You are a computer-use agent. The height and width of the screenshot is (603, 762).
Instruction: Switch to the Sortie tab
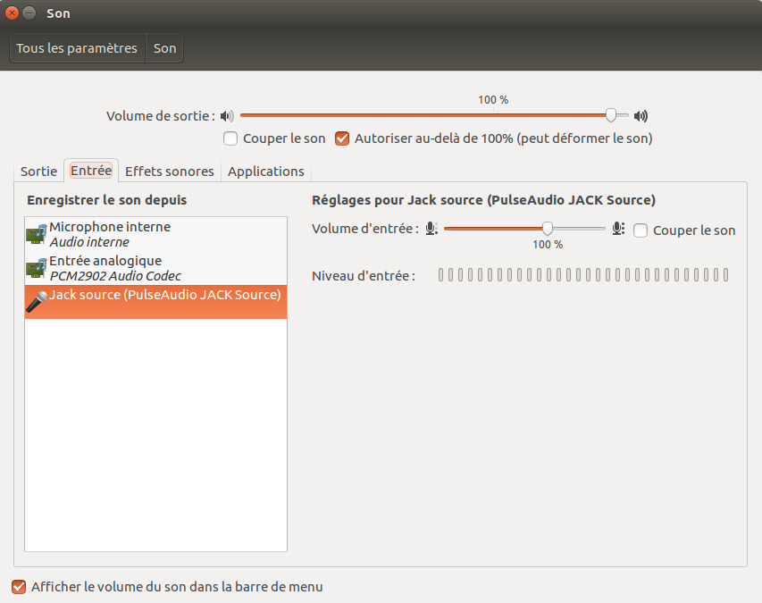[39, 171]
